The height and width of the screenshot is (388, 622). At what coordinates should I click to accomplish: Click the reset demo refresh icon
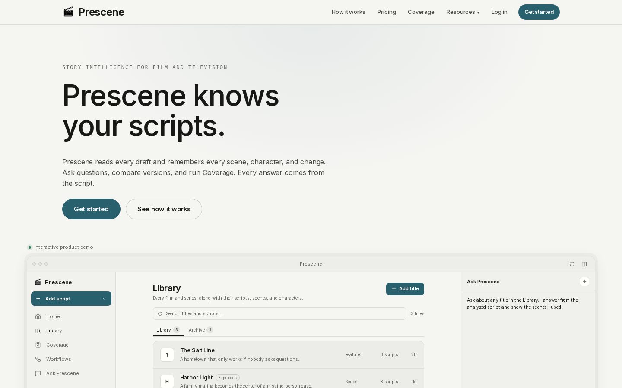click(x=572, y=264)
